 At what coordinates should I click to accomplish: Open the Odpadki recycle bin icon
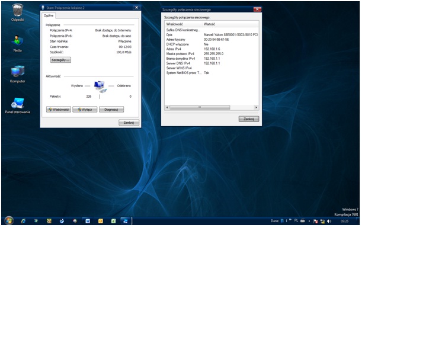pos(18,10)
